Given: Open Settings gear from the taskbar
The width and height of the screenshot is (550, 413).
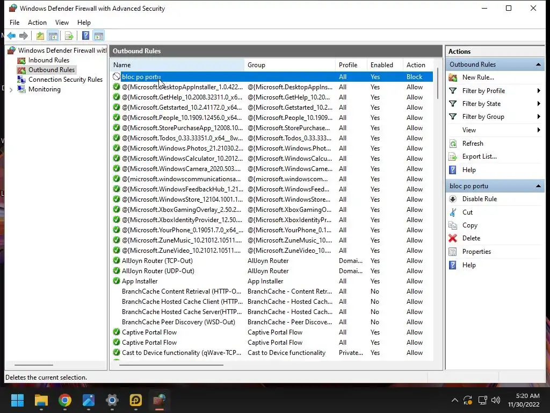Looking at the screenshot, I should tap(112, 400).
